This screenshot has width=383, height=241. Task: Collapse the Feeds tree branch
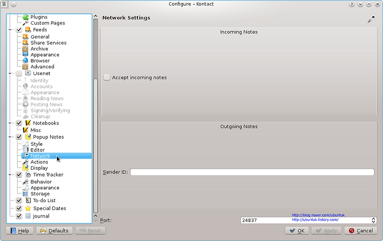click(10, 30)
